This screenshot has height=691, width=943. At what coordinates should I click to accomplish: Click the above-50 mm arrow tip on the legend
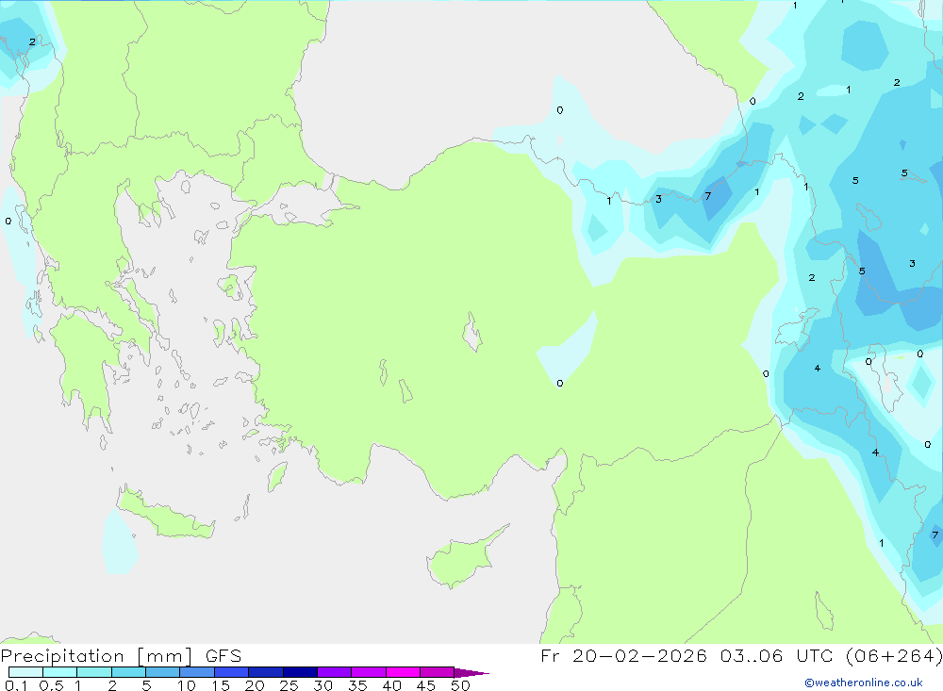pos(471,673)
